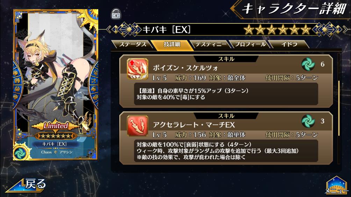Click the 戻る back button
The height and width of the screenshot is (197, 351).
click(x=27, y=185)
